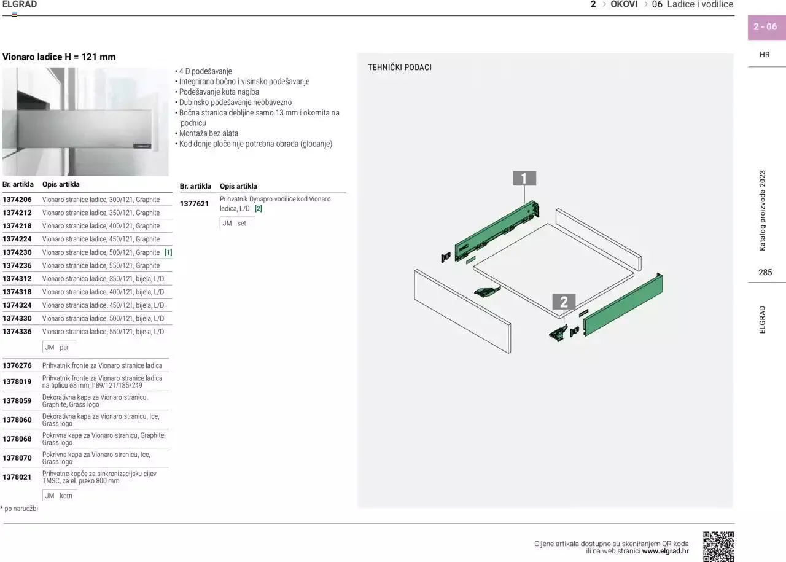
Task: Select marker 1 in the technical diagram
Action: (524, 178)
